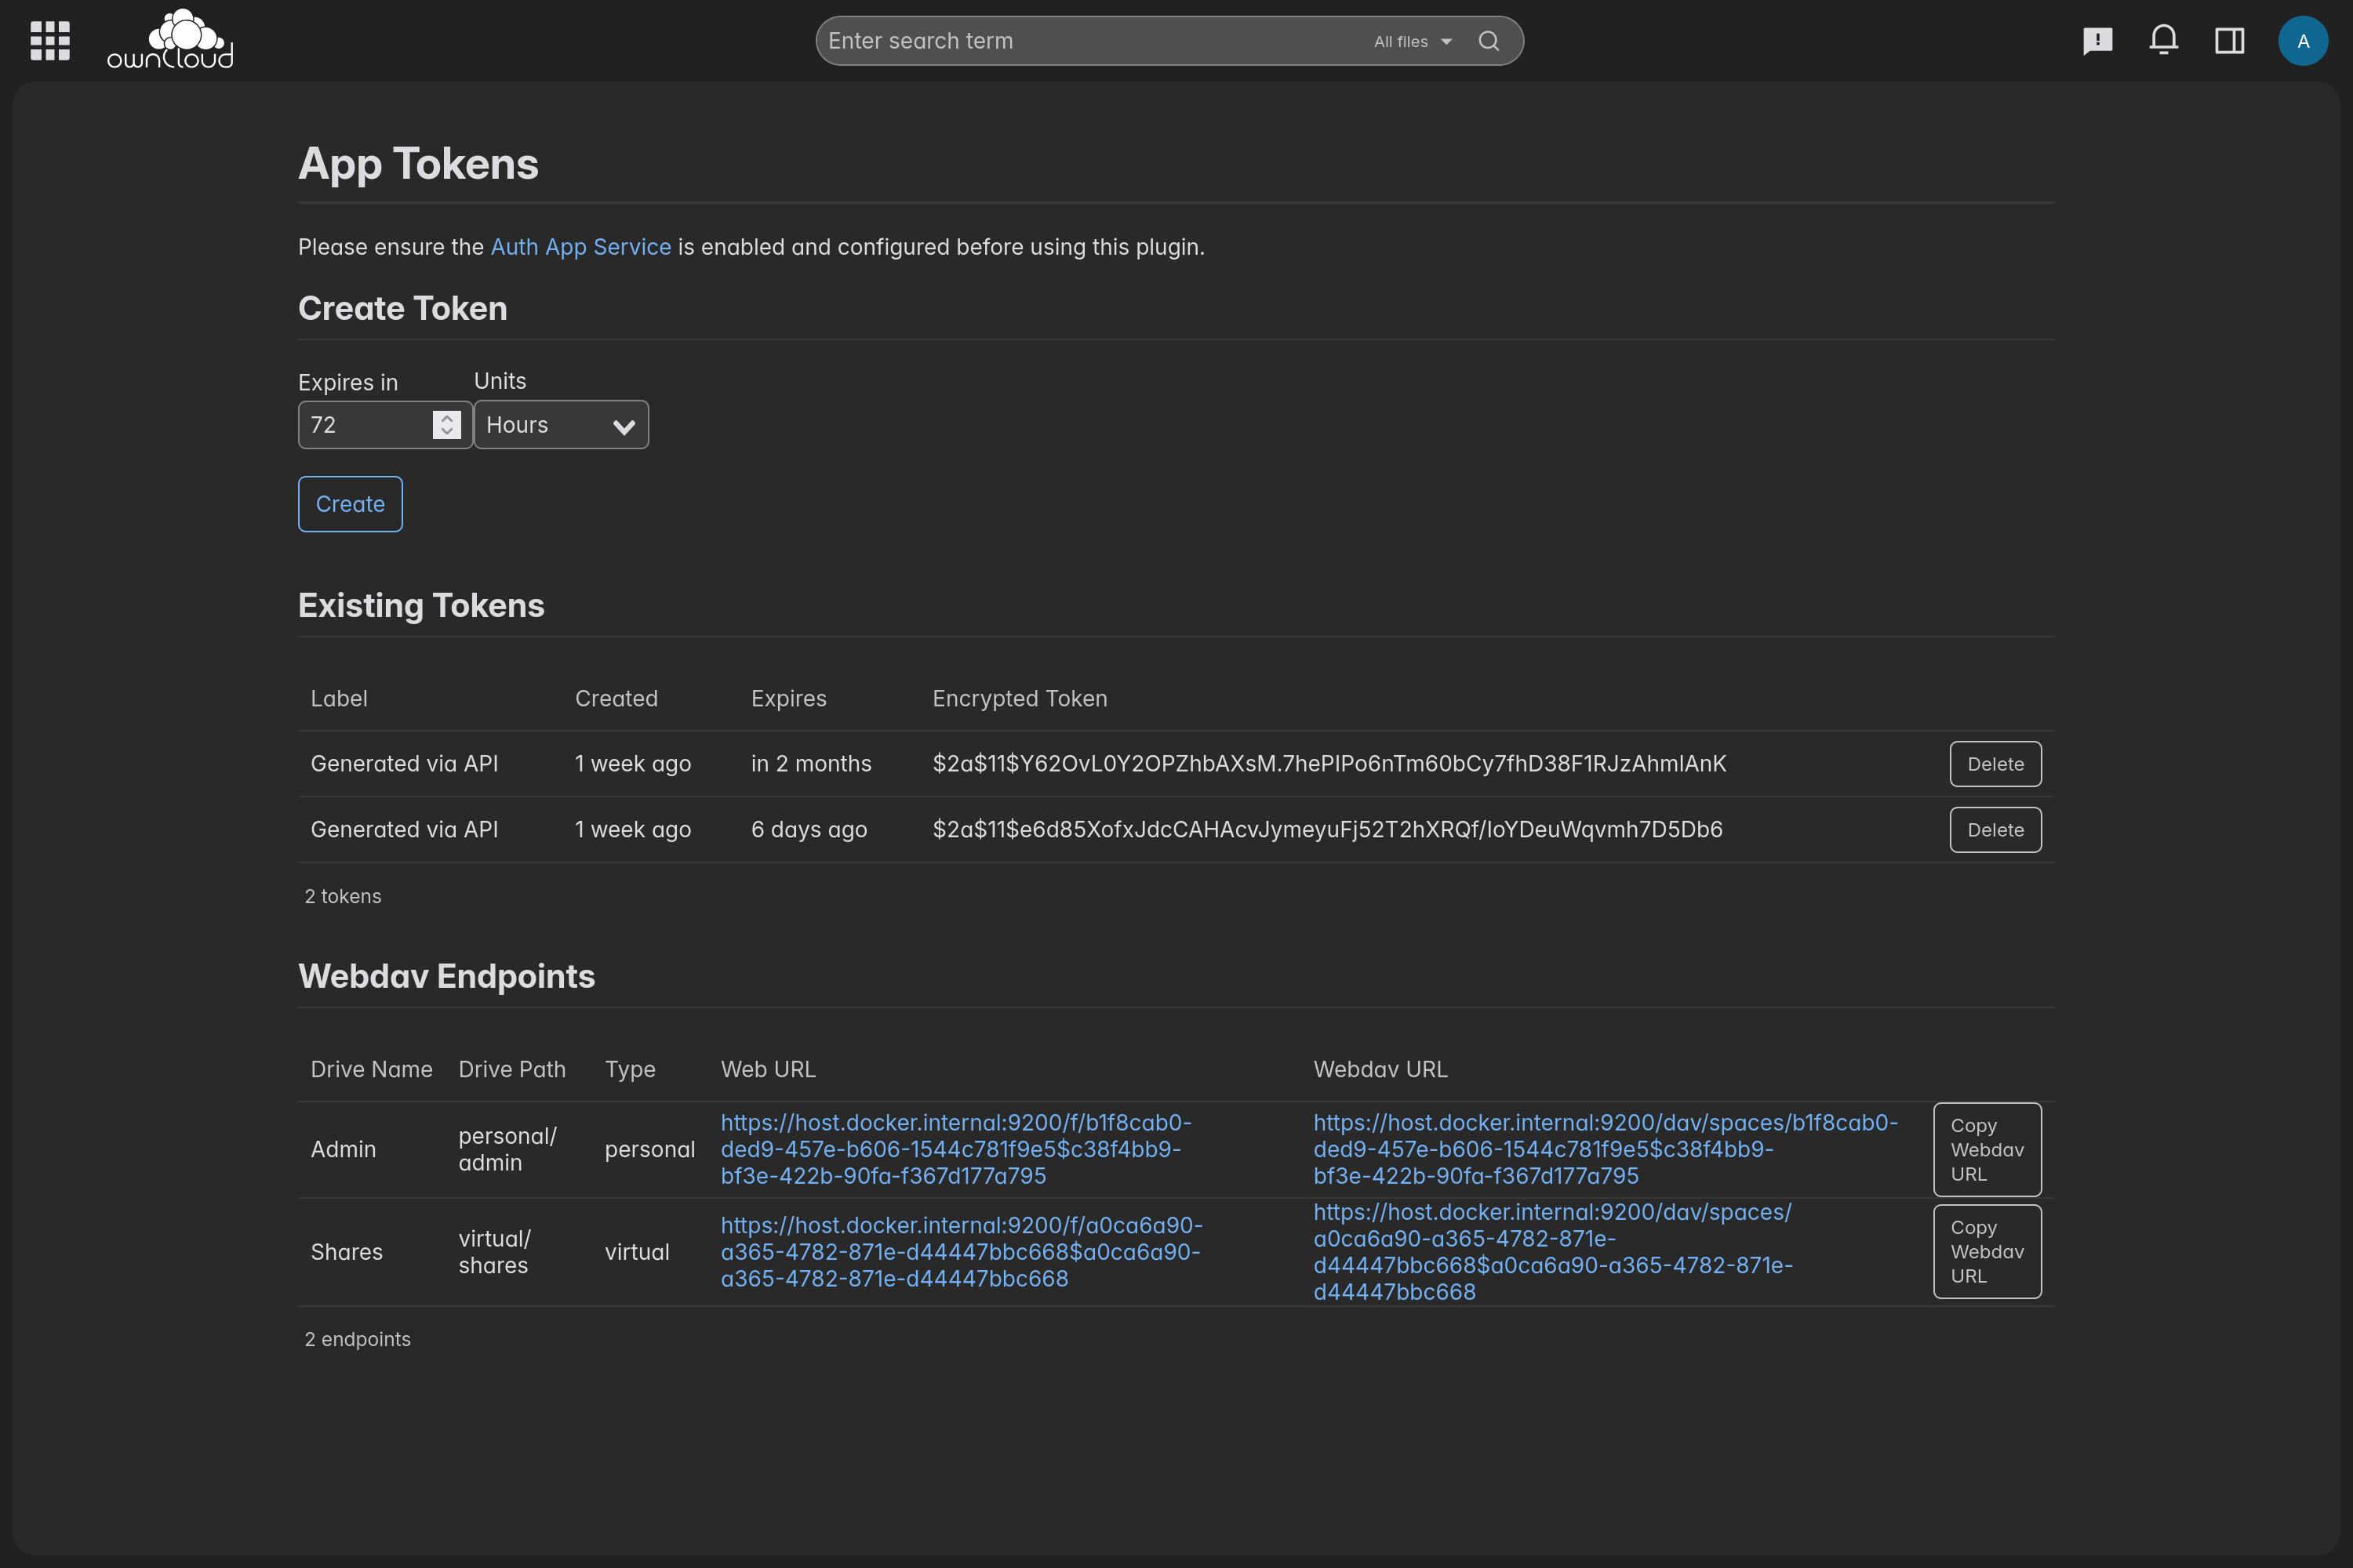Click the Label column header
Viewport: 2353px width, 1568px height.
point(339,699)
